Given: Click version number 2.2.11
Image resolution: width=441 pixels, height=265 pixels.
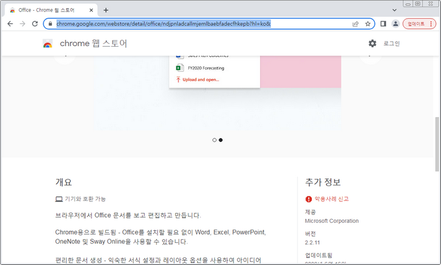Looking at the screenshot, I should point(312,242).
